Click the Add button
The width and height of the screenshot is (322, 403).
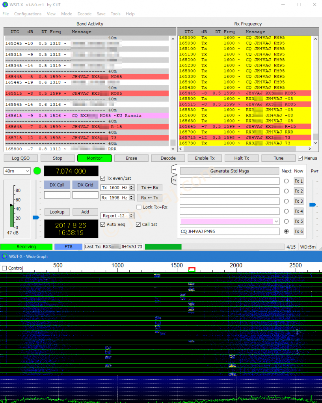[x=85, y=212]
